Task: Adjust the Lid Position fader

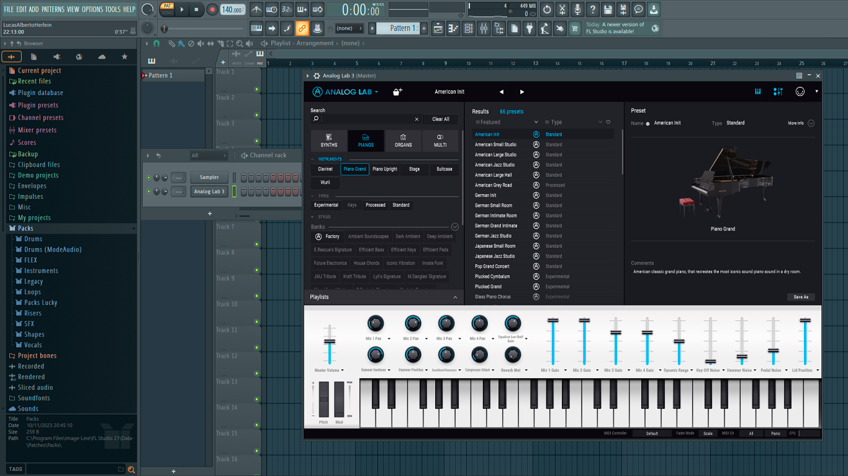Action: pos(805,320)
